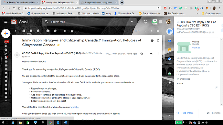Toggle the main menu hamburger sidebar
The image size is (223, 125).
pos(6,22)
